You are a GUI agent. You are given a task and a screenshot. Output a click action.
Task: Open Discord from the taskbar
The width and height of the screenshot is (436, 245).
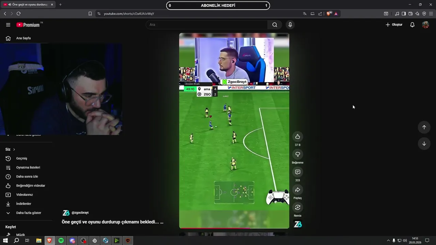click(x=72, y=241)
